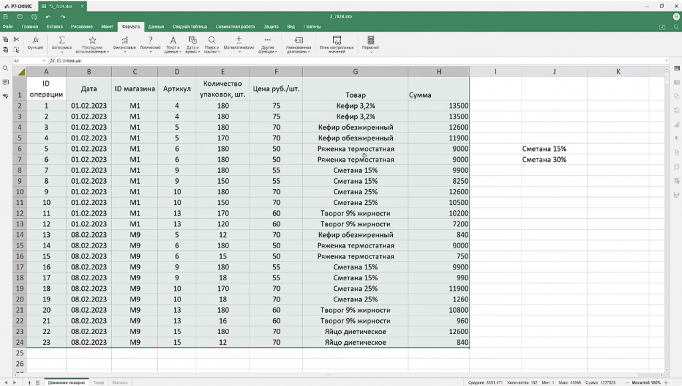Expand the Логические functions dropdown

pyautogui.click(x=151, y=52)
